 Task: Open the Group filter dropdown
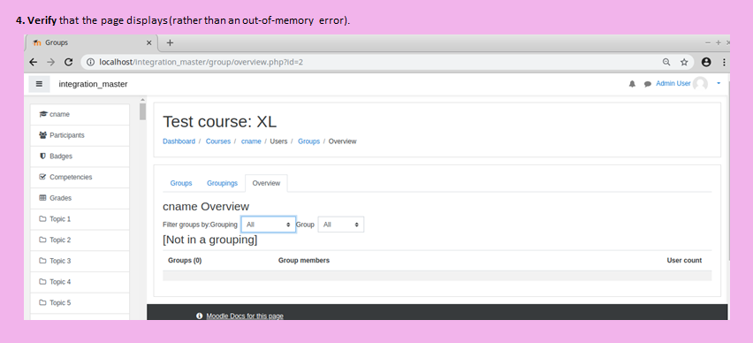pos(341,225)
